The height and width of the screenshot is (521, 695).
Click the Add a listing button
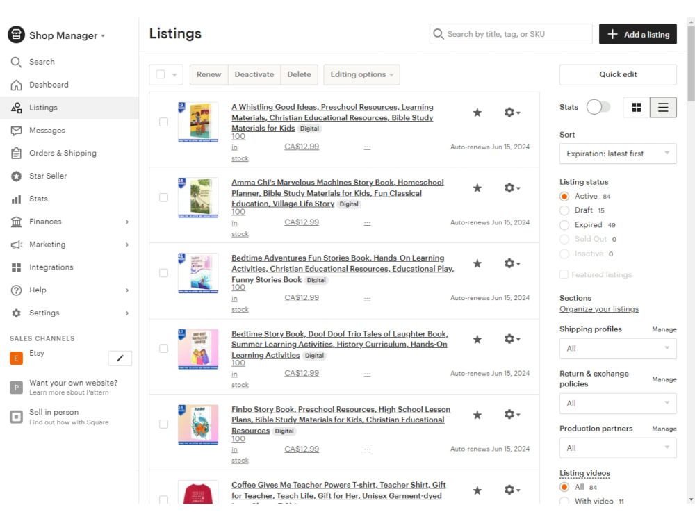click(638, 34)
